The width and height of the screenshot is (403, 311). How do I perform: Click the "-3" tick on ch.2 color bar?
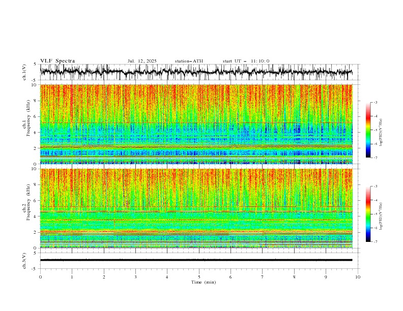coord(376,186)
